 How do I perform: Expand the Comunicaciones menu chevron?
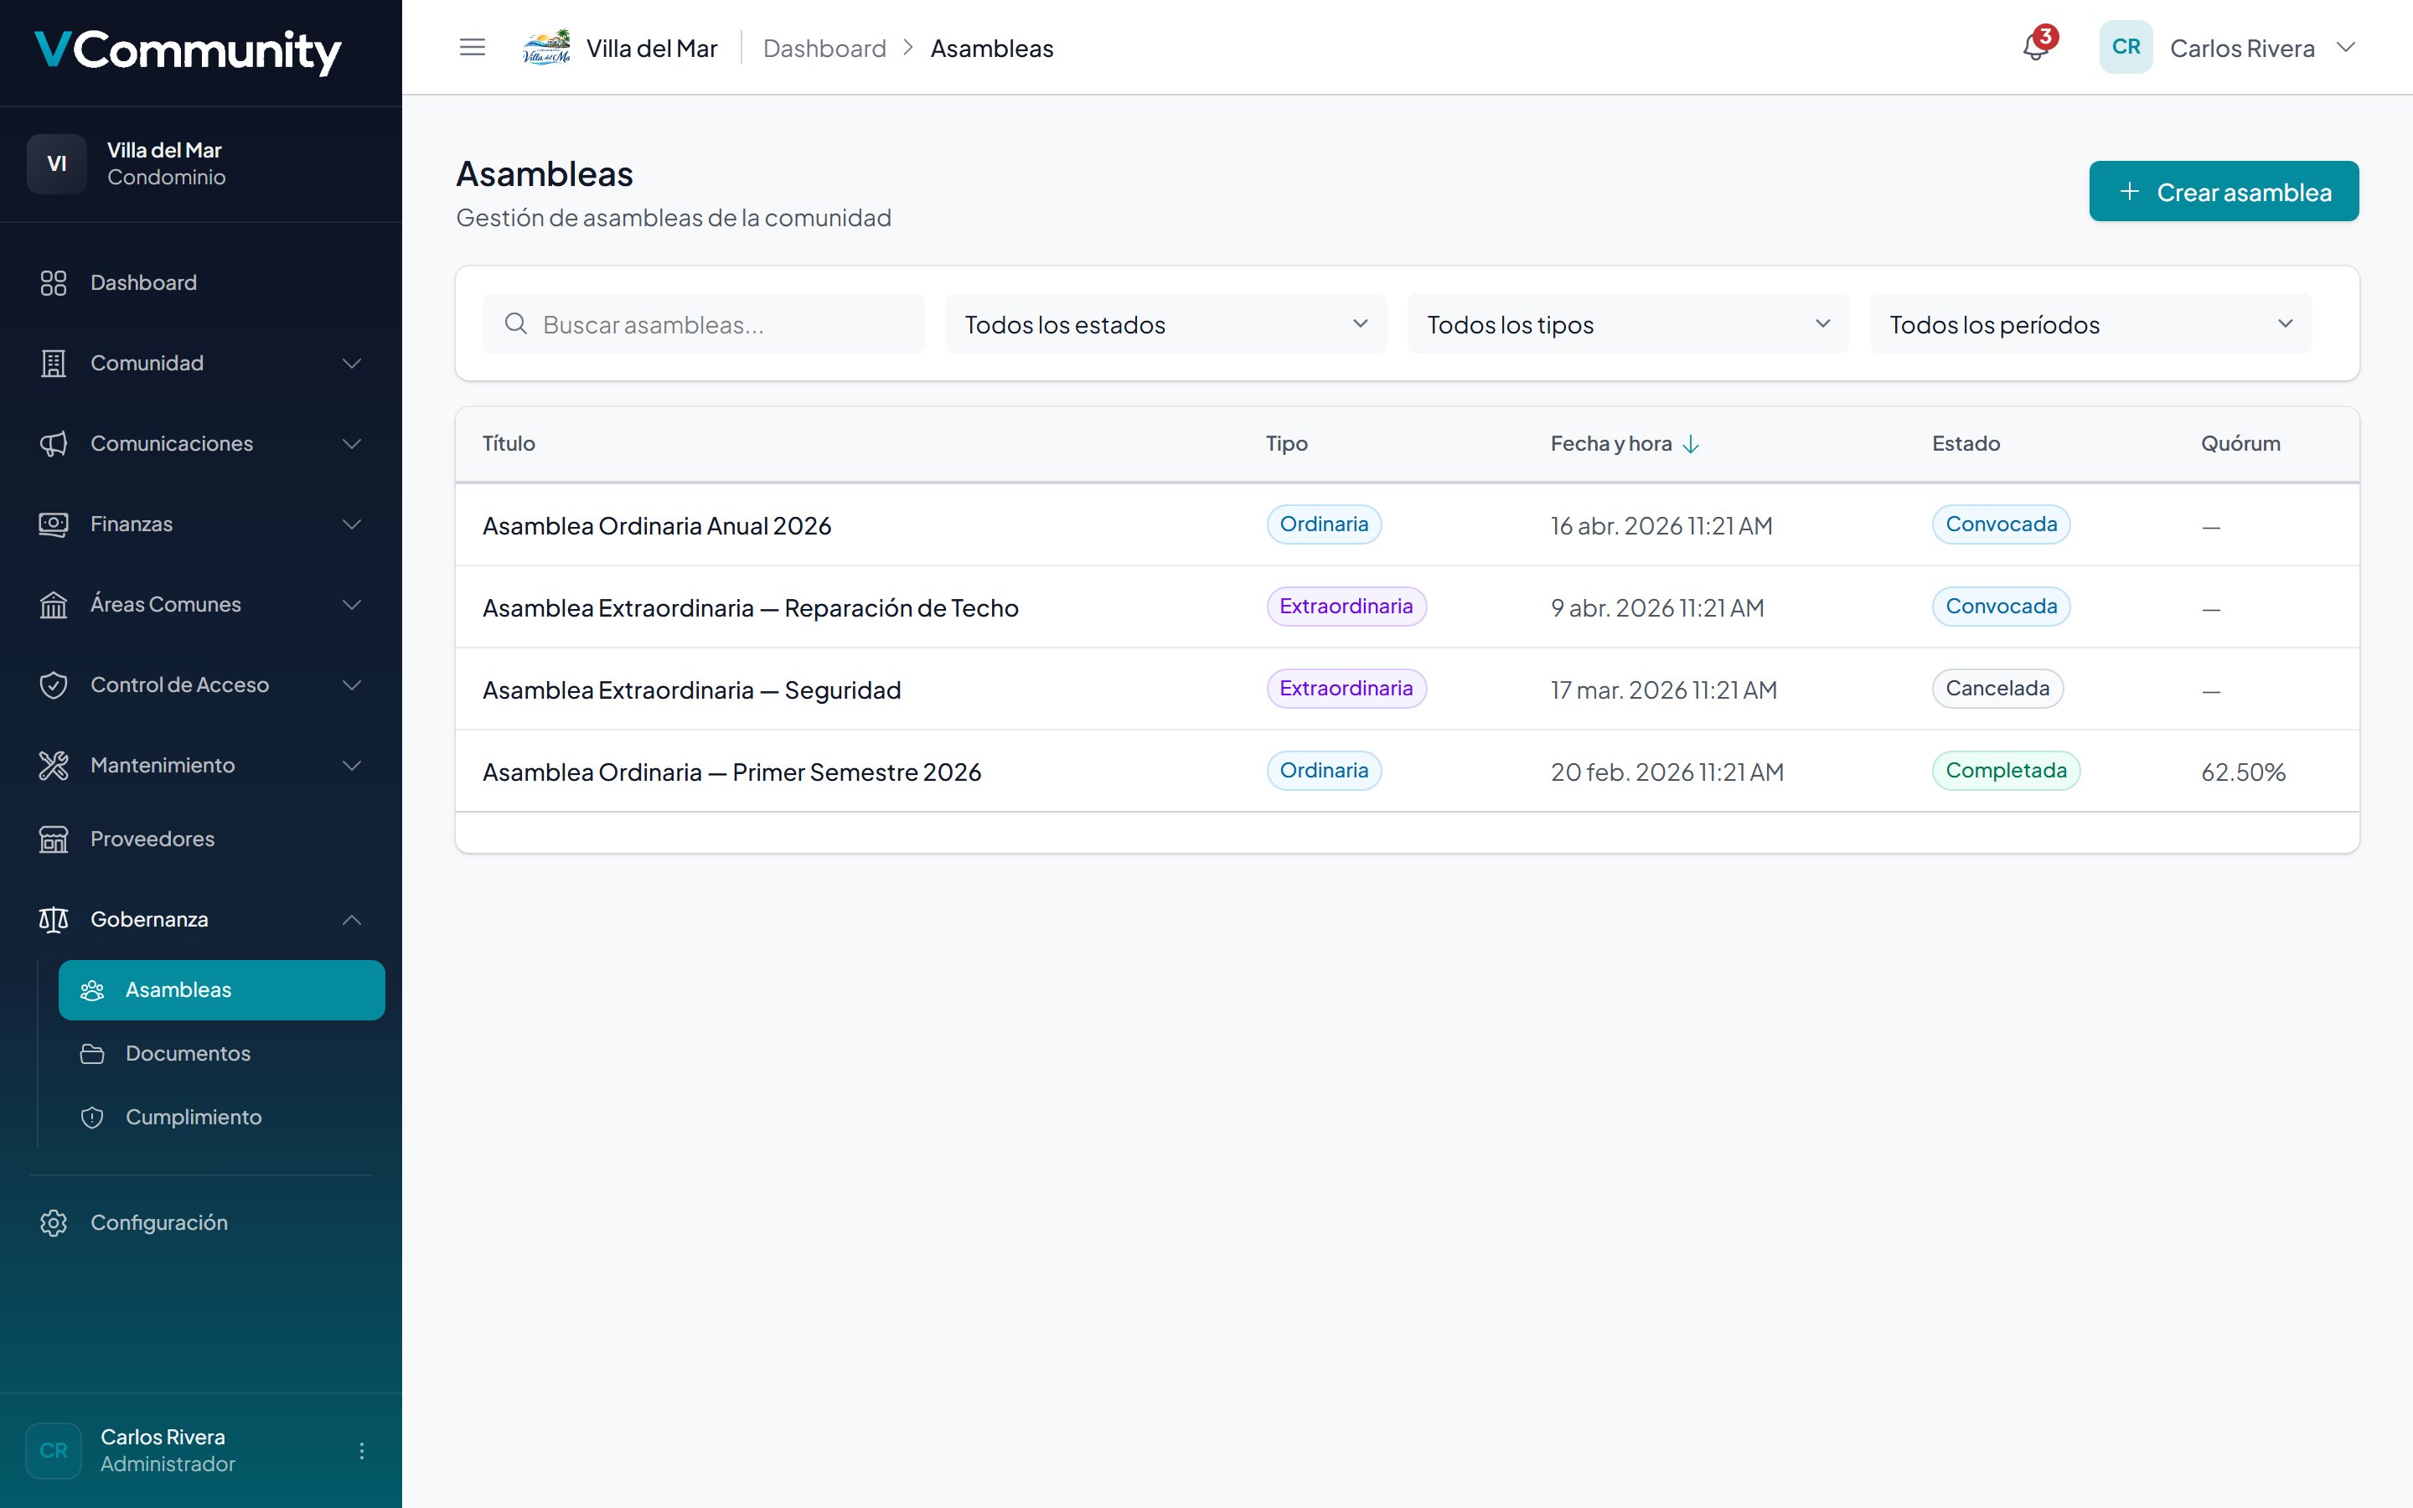(351, 444)
